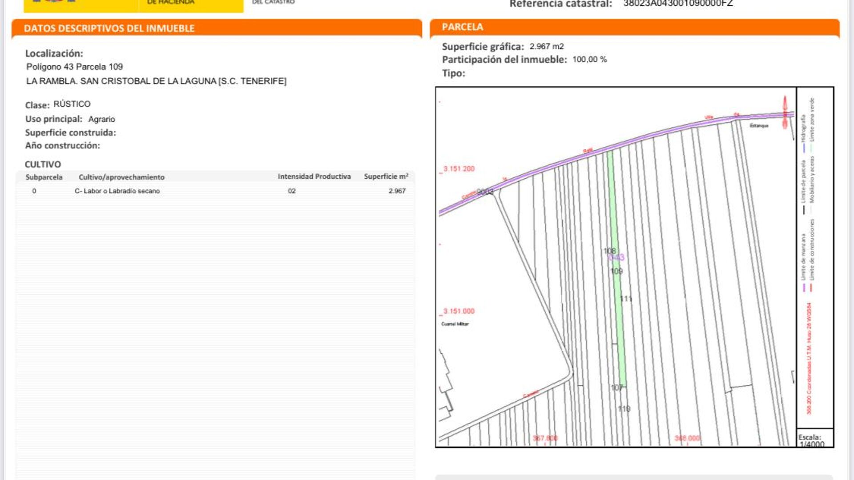854x480 pixels.
Task: Click the purple Hidrografía legend line
Action: pos(804,148)
